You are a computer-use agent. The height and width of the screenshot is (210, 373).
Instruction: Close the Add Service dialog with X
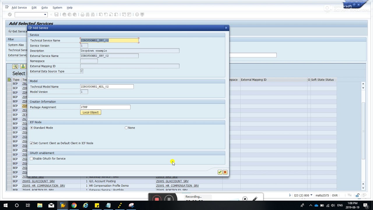tap(226, 28)
